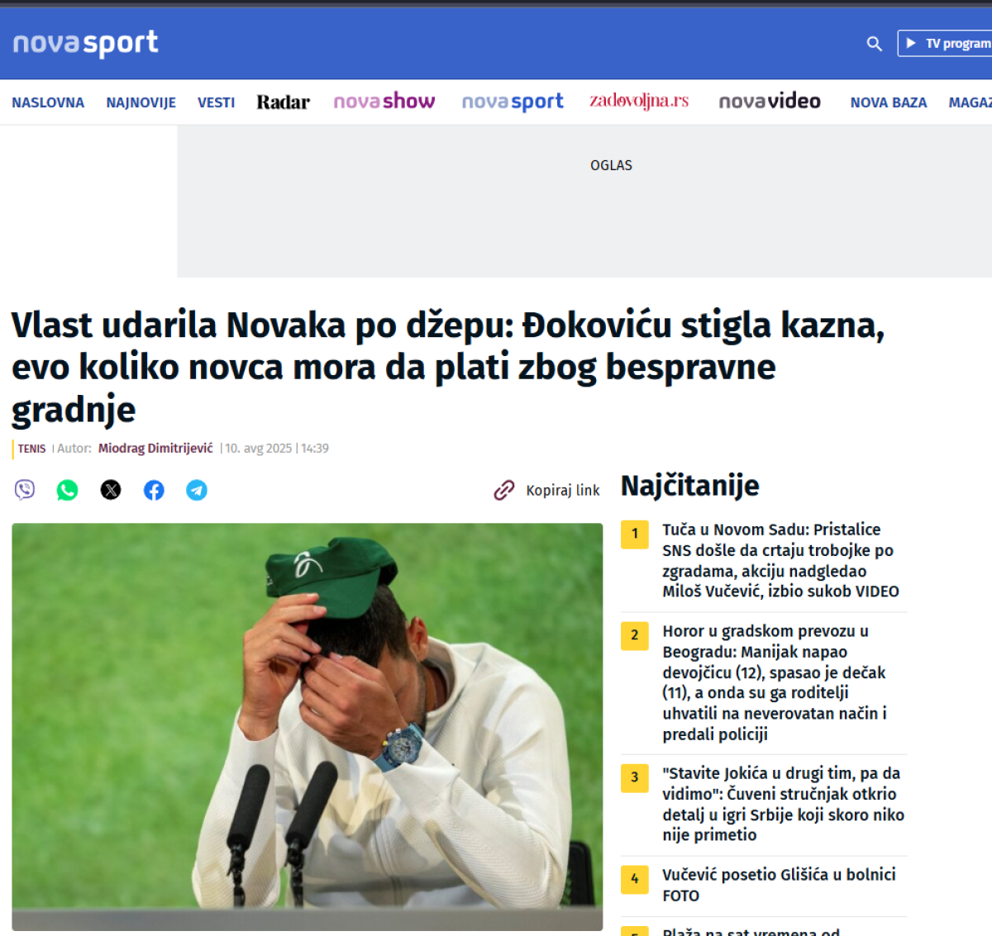
Task: Go to NASLOVNA menu item
Action: [48, 102]
